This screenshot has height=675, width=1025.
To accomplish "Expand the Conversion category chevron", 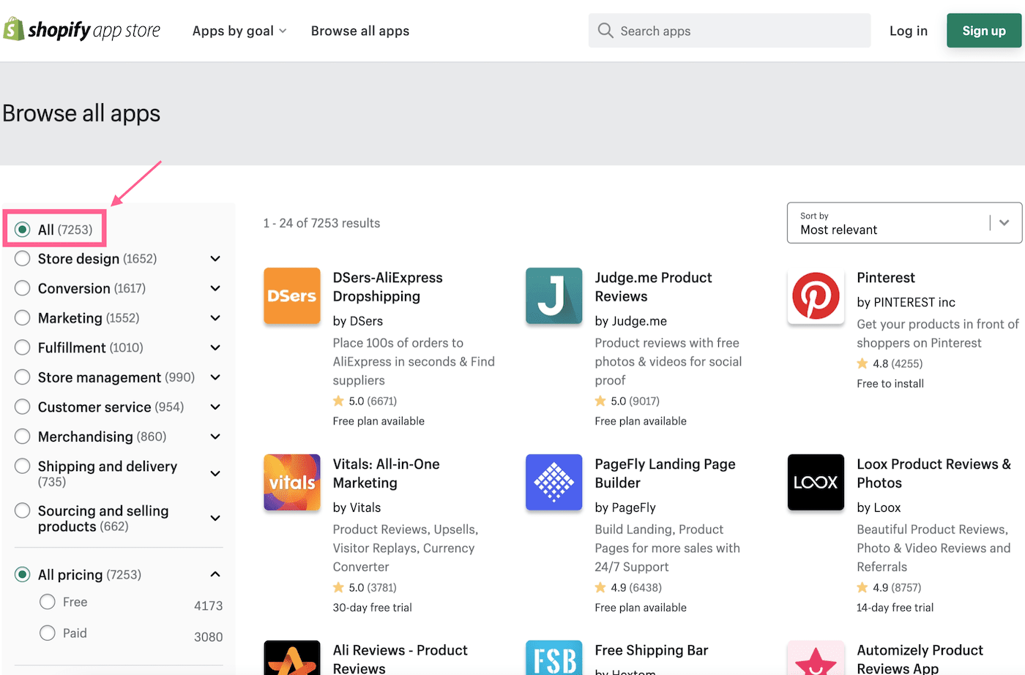I will 215,288.
